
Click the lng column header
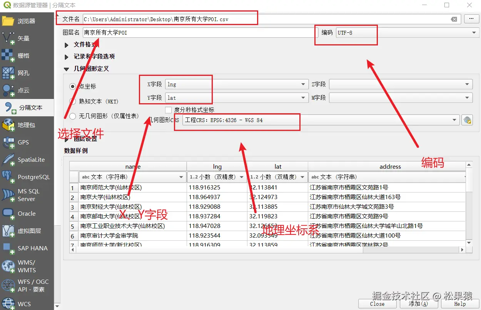[x=217, y=166]
